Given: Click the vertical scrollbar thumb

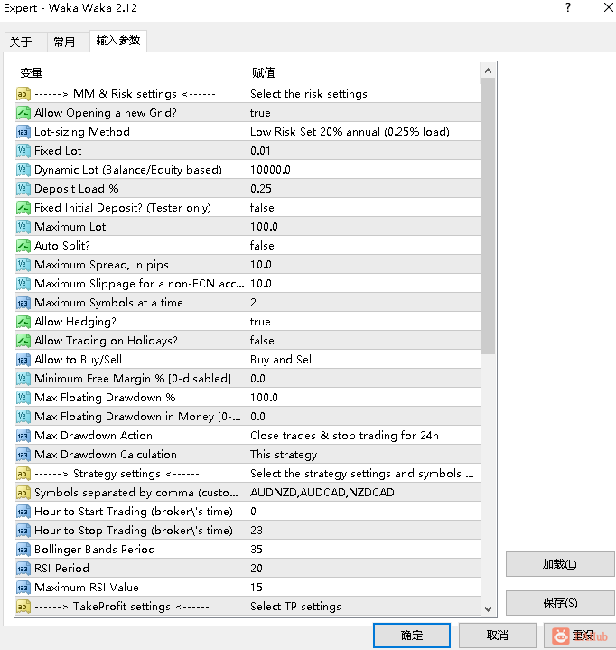Looking at the screenshot, I should click(488, 216).
